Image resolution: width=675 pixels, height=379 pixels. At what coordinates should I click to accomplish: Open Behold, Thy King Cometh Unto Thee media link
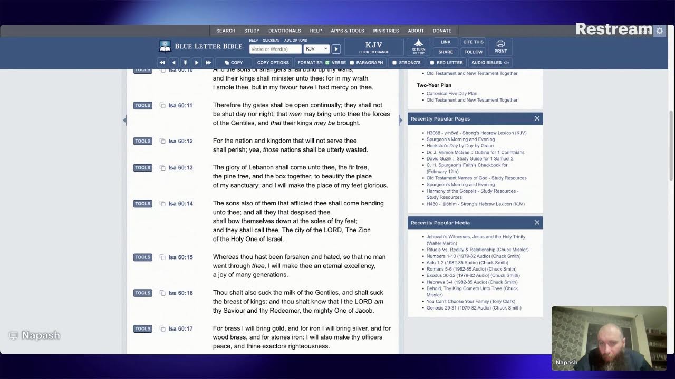472,292
